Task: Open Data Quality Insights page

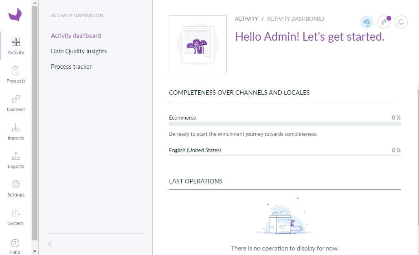Action: coord(79,51)
